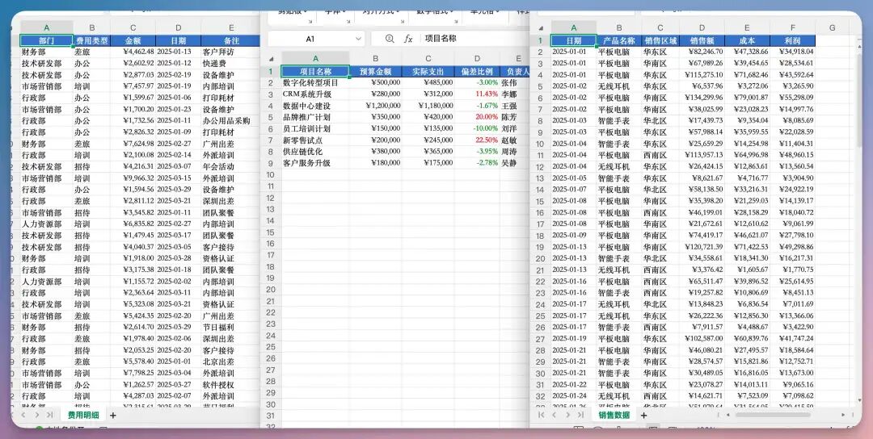The image size is (873, 439).
Task: Select column G header in 销售数据 window
Action: click(832, 27)
